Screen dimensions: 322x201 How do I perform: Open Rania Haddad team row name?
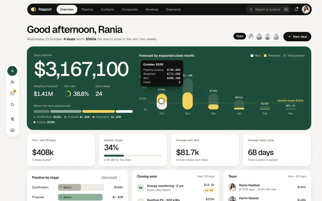pyautogui.click(x=249, y=185)
